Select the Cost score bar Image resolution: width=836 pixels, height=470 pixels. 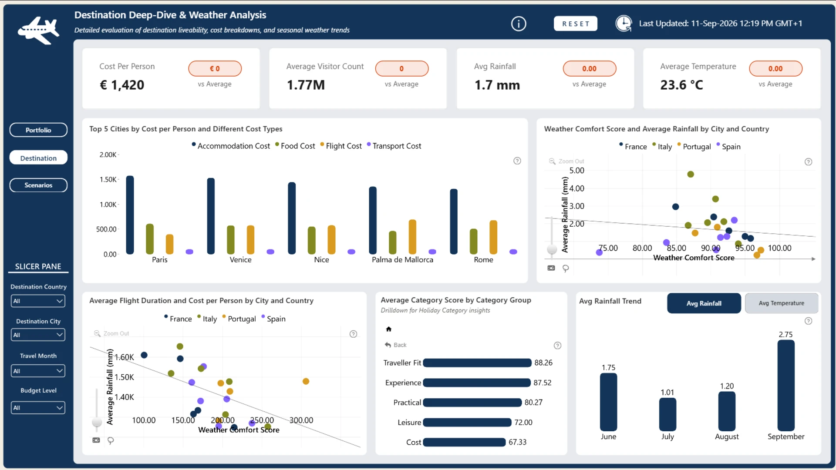(x=464, y=442)
